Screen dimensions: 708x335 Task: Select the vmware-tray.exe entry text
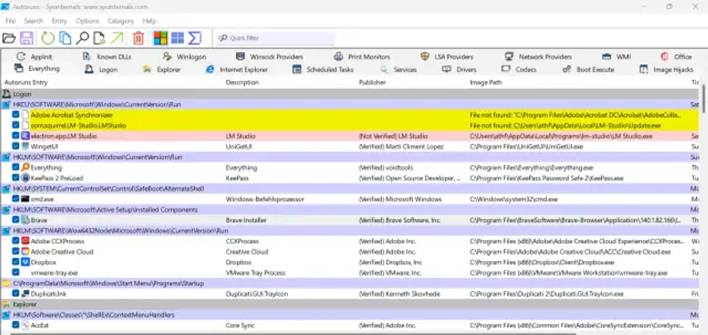[54, 273]
